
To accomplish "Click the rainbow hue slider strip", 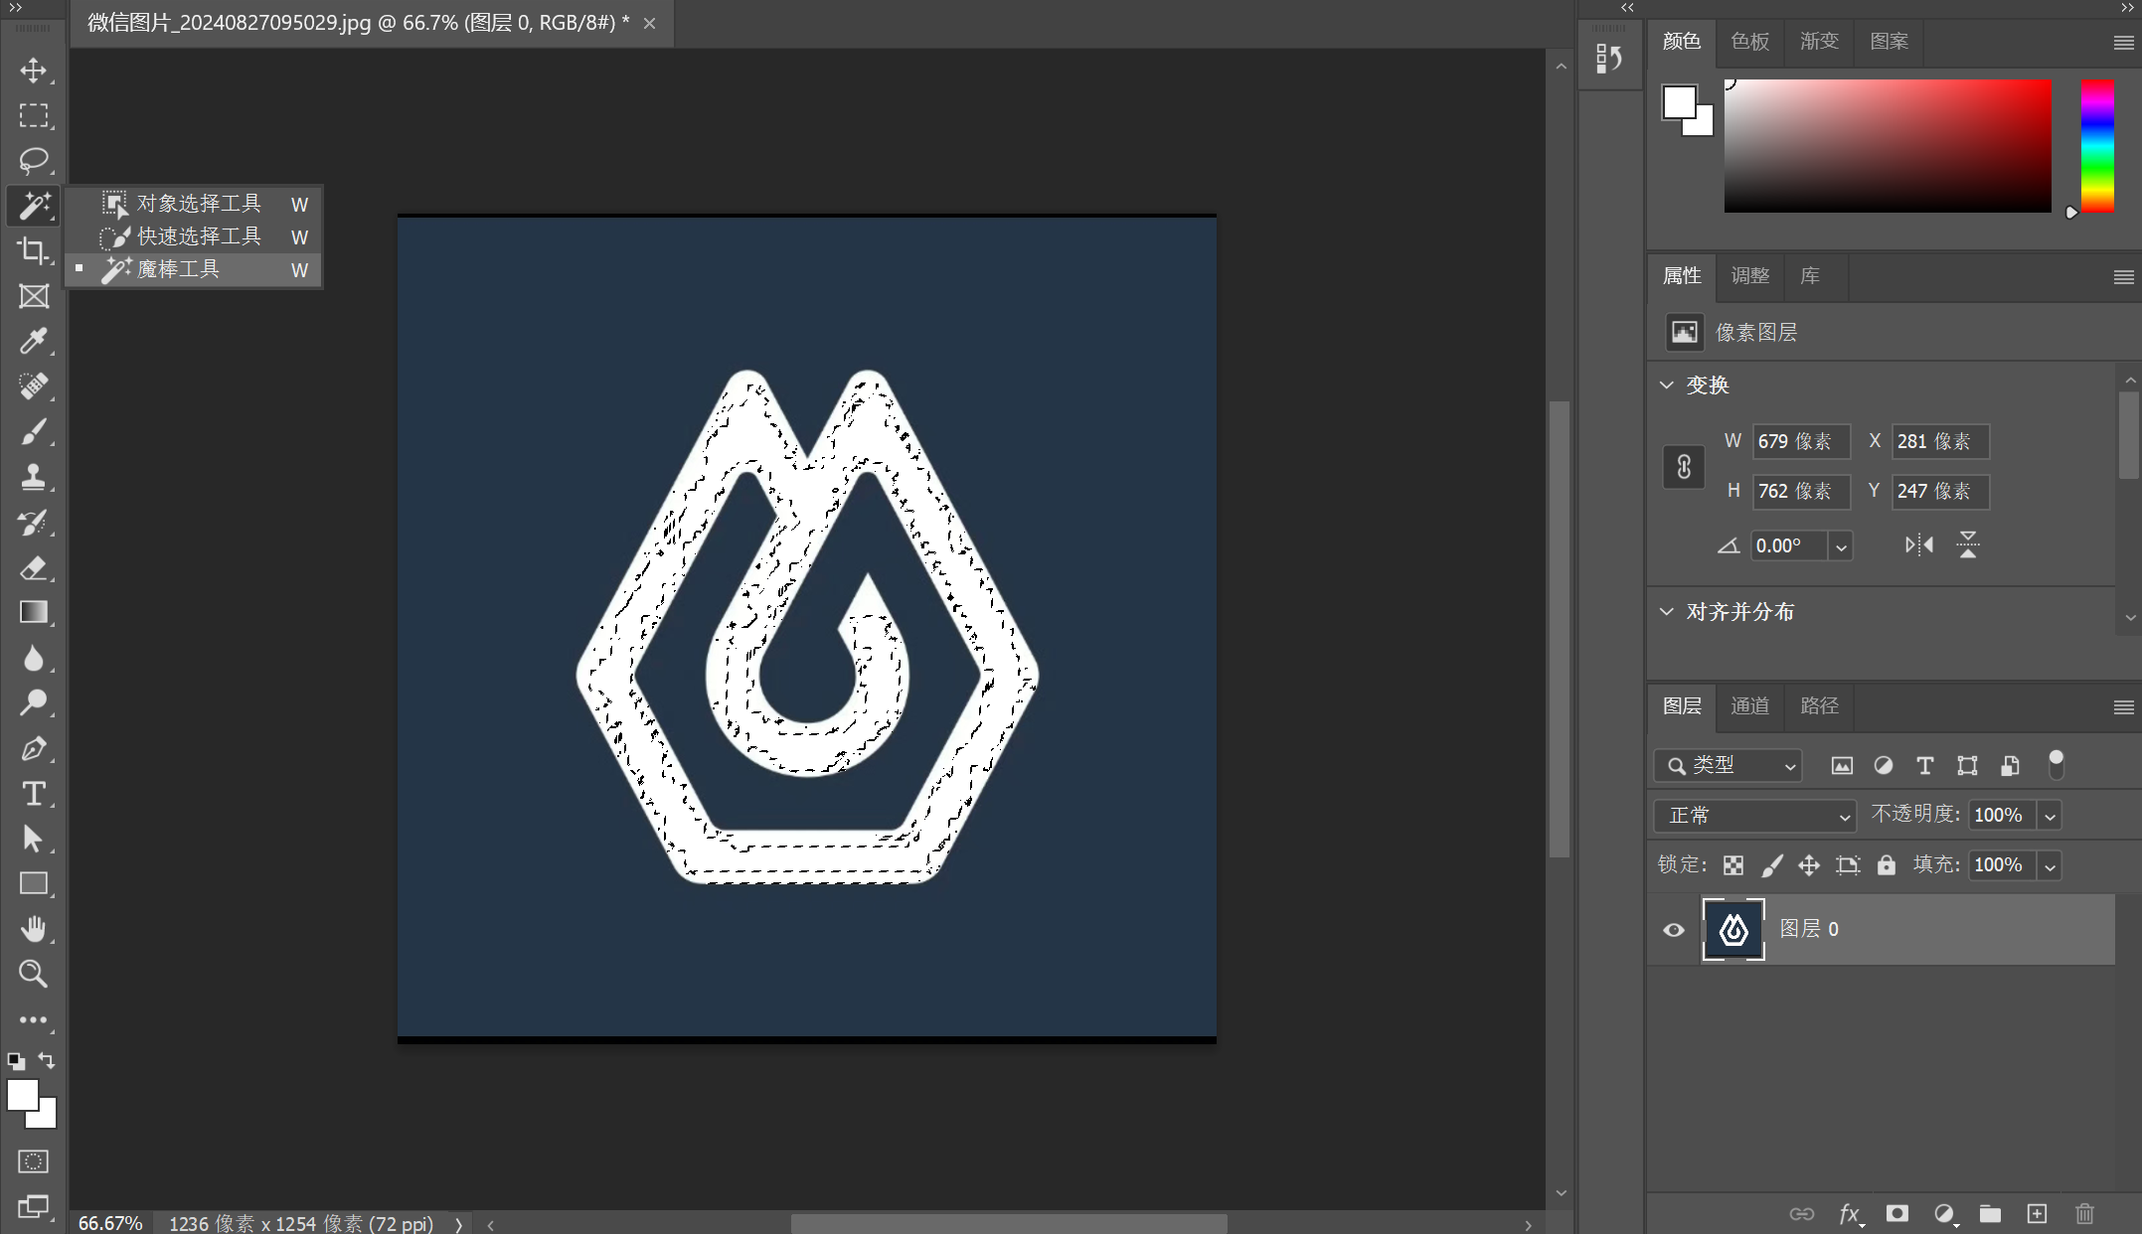I will 2097,145.
